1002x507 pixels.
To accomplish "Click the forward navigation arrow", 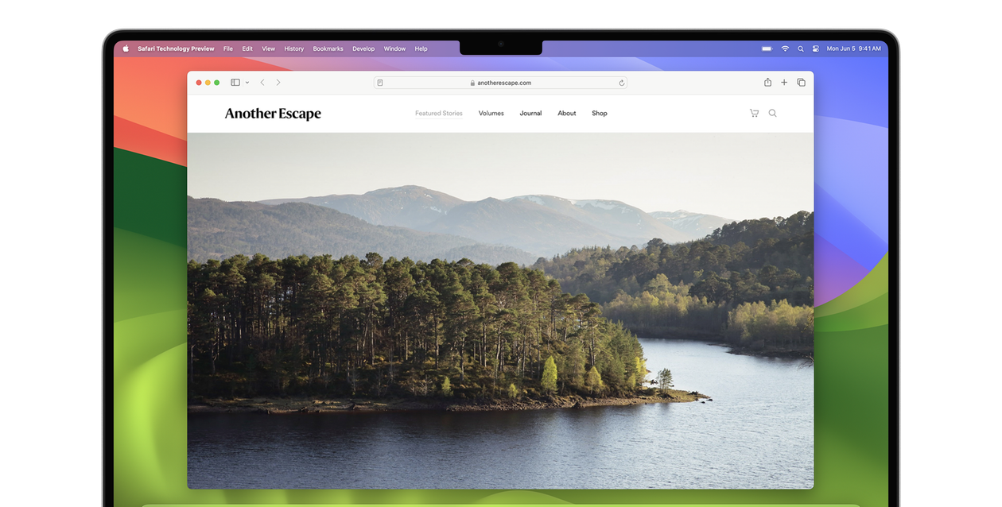I will pos(278,83).
